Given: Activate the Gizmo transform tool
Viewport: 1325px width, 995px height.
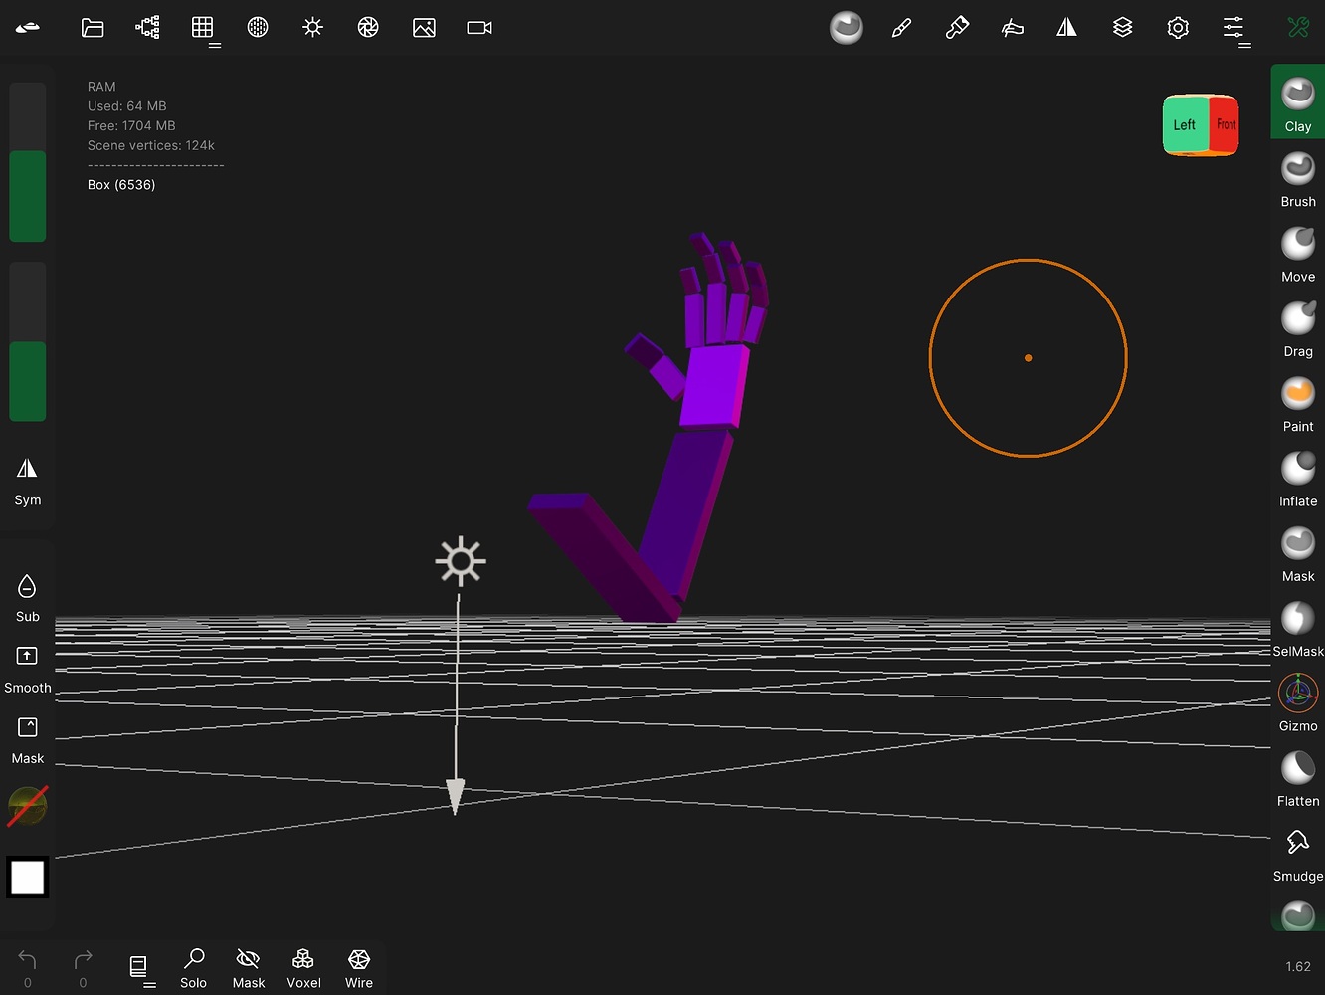Looking at the screenshot, I should click(x=1297, y=703).
